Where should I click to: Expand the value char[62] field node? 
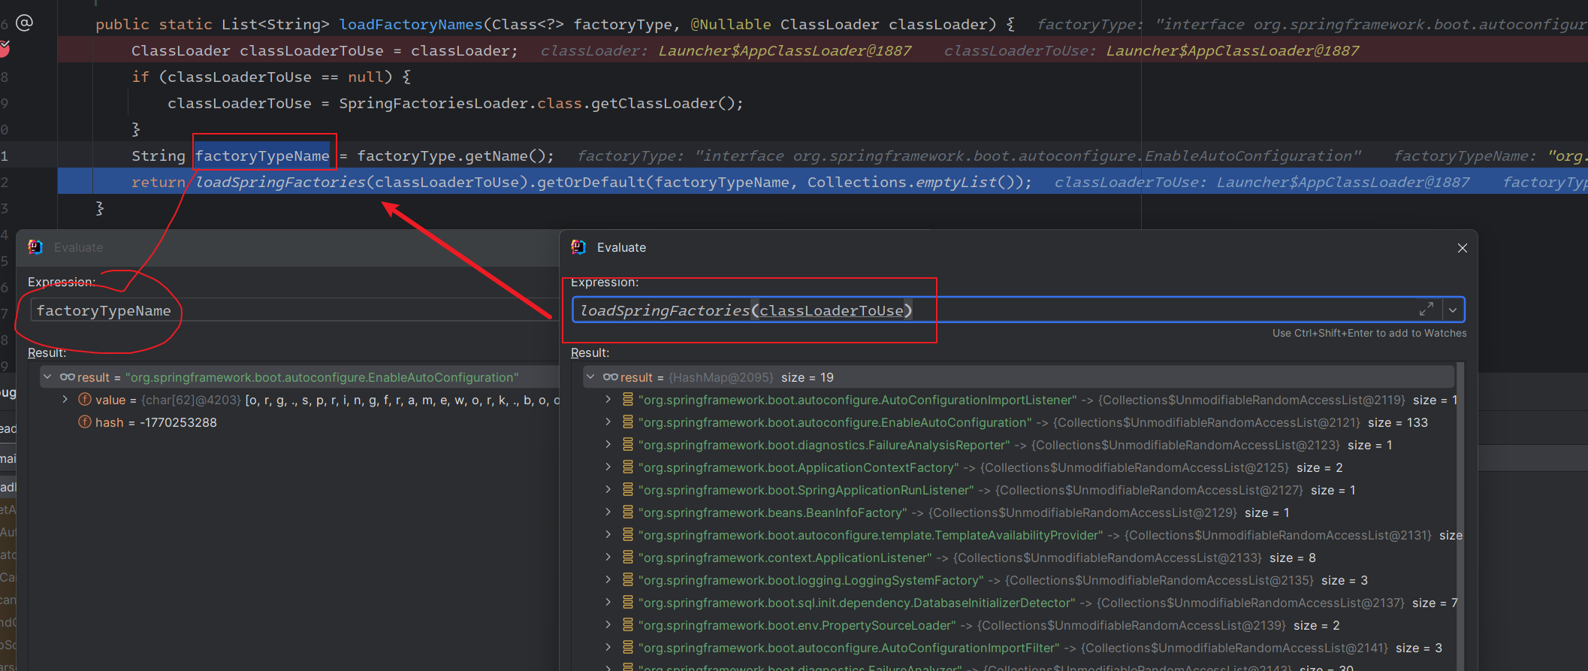65,400
